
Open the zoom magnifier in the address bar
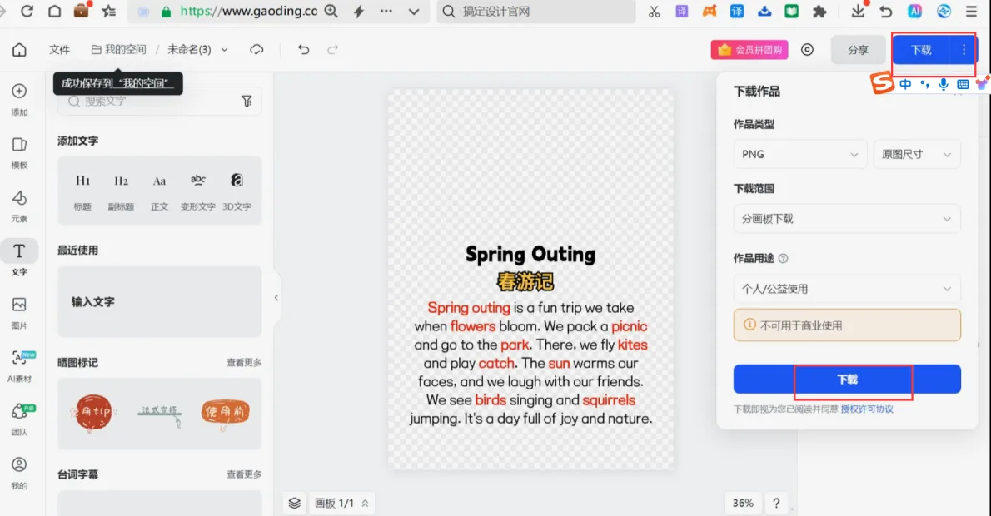pyautogui.click(x=331, y=12)
